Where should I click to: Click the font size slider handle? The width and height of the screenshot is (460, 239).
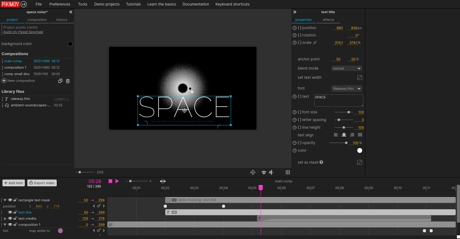(x=349, y=112)
